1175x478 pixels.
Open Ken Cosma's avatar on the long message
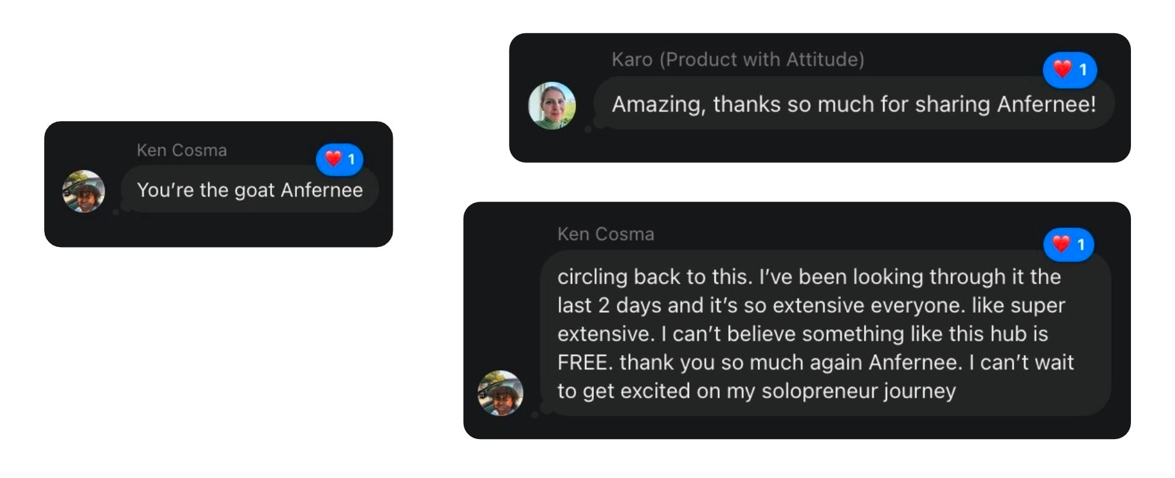tap(503, 393)
